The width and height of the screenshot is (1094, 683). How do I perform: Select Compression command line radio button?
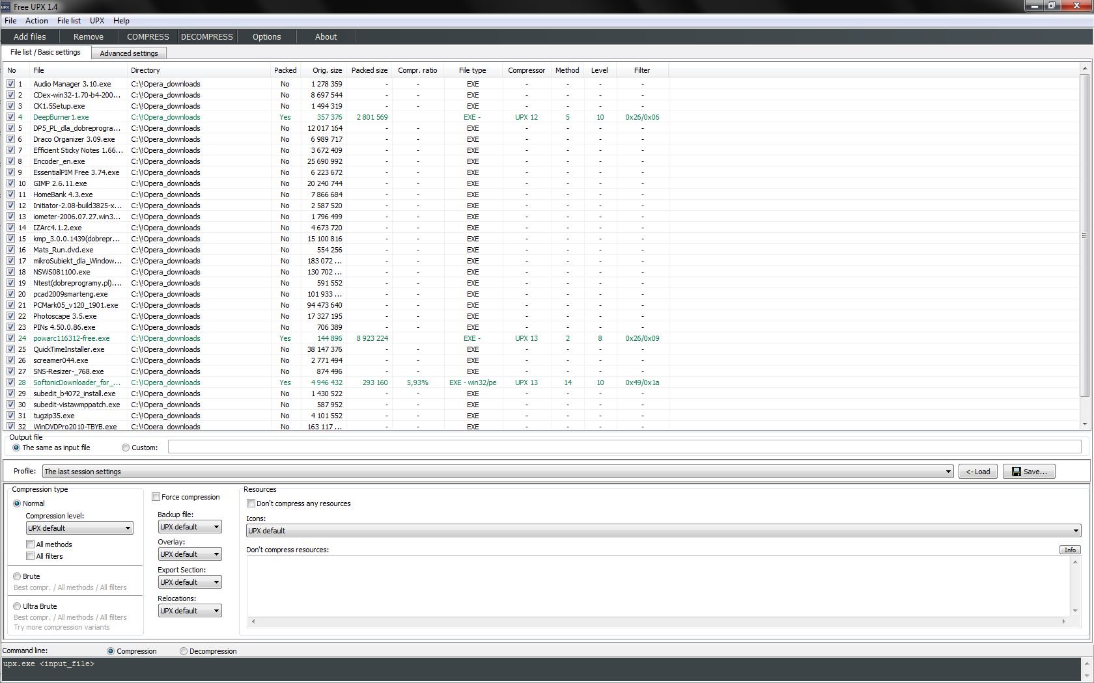click(111, 651)
